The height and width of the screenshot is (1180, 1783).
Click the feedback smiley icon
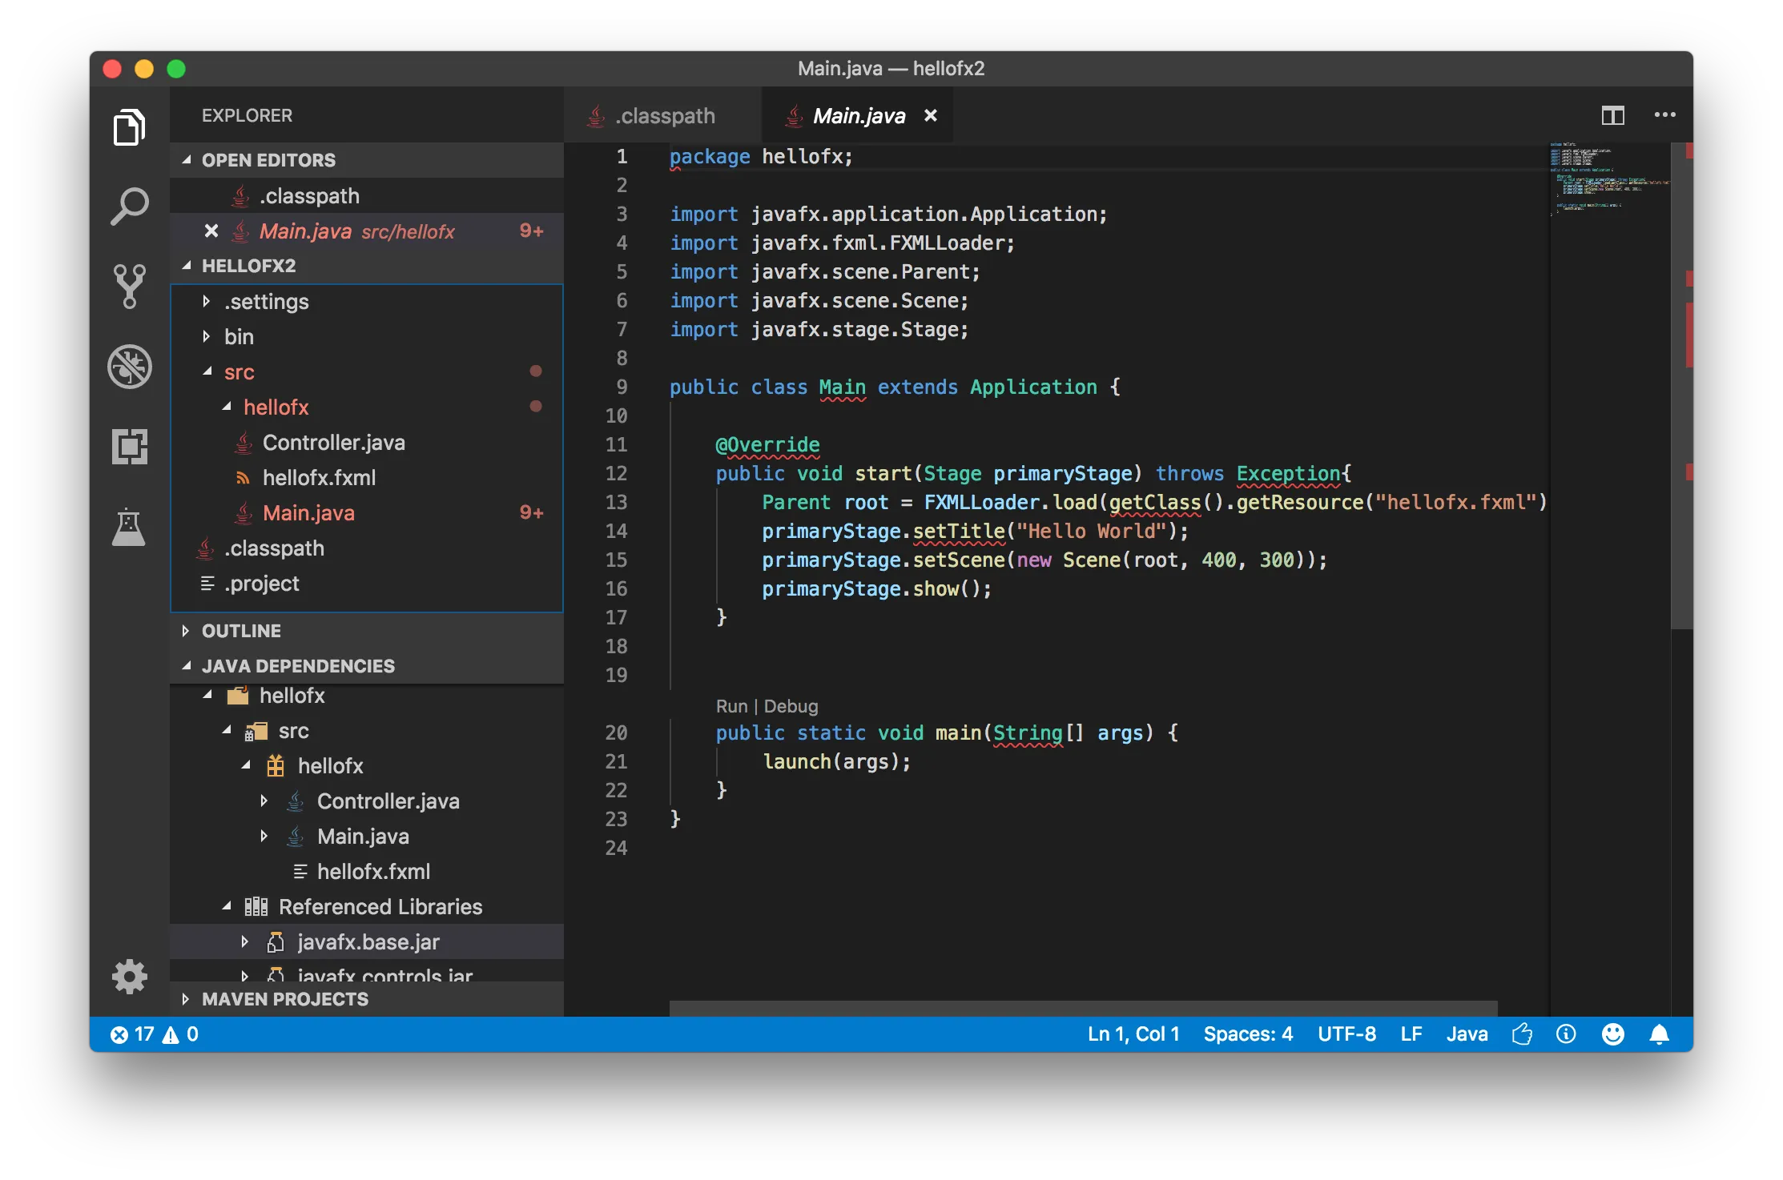click(x=1612, y=1034)
